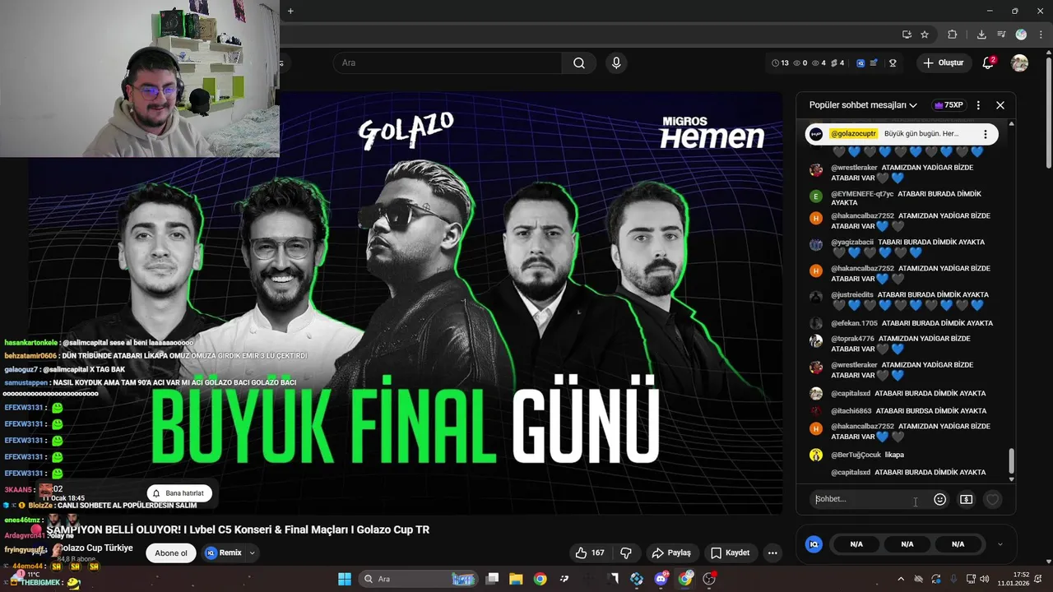Open the emoji picker in chat
The width and height of the screenshot is (1053, 592).
point(940,499)
